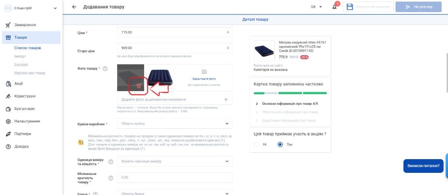448x195 pixels.
Task: Open Експорт submenu item
Action: 21,65
